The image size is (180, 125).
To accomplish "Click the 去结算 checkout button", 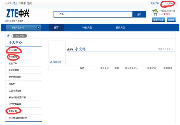I will (171, 20).
